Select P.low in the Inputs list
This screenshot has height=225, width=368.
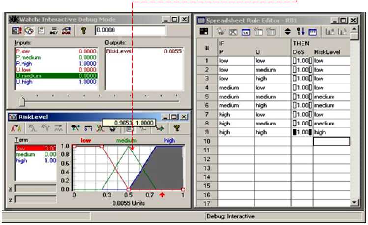click(x=56, y=51)
